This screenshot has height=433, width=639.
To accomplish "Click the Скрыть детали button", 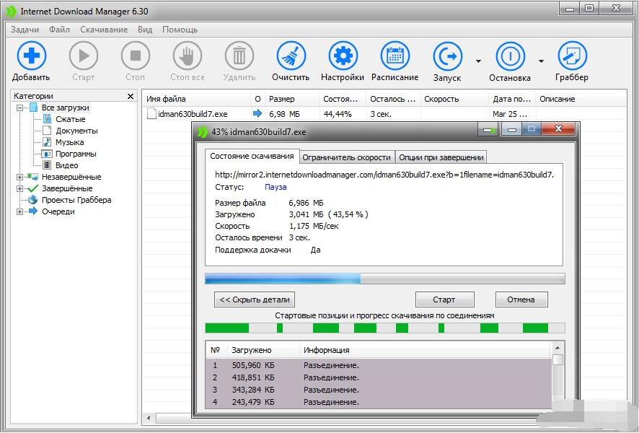I will pos(255,299).
